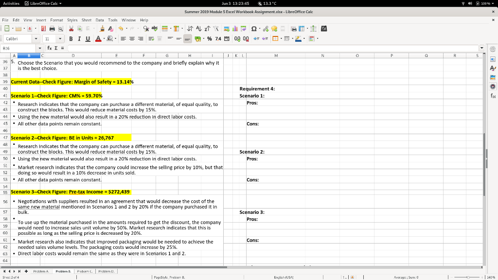Toggle Align Right

click(141, 39)
